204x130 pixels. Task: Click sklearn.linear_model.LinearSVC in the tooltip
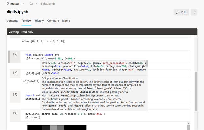pos(106,88)
